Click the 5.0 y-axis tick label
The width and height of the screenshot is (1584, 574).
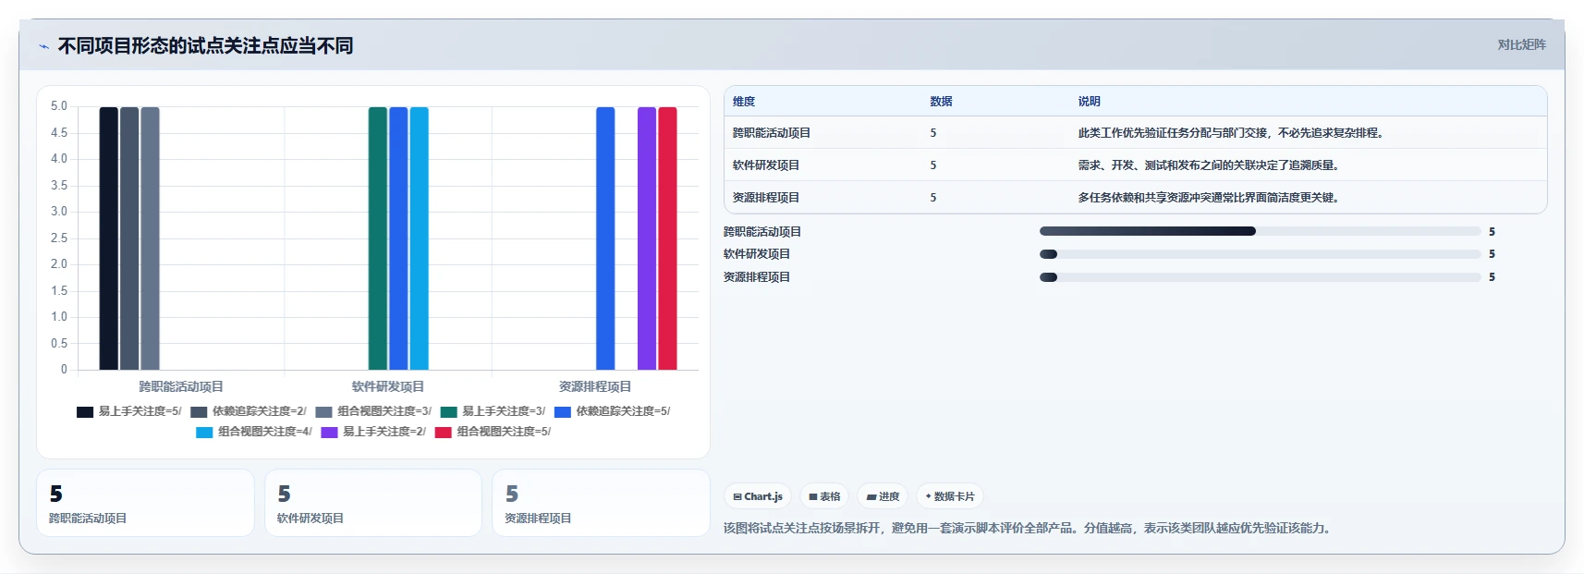point(59,106)
